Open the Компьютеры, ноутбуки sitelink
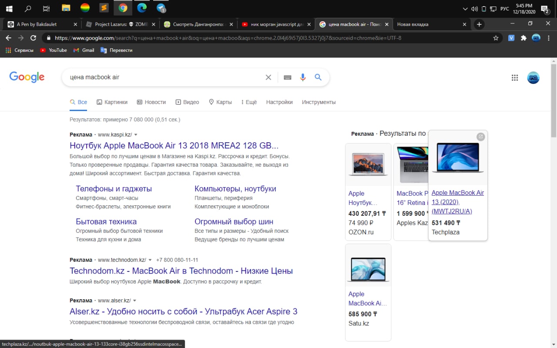 click(235, 189)
